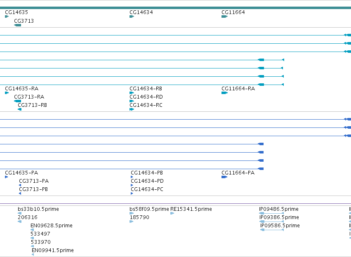Click the CG14634-PB label

pyautogui.click(x=147, y=173)
